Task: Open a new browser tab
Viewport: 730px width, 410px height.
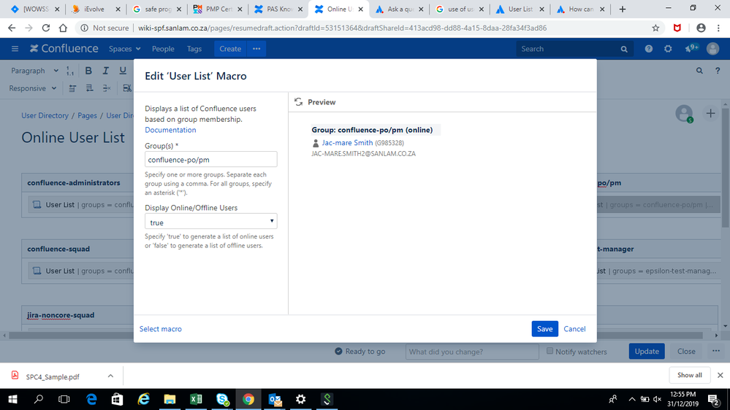Action: (623, 9)
